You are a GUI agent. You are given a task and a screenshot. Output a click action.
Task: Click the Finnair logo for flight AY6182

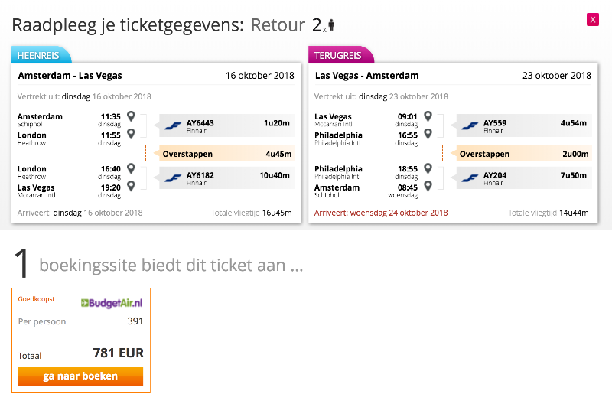point(174,178)
